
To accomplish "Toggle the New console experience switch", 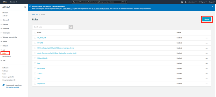I will [4, 85].
